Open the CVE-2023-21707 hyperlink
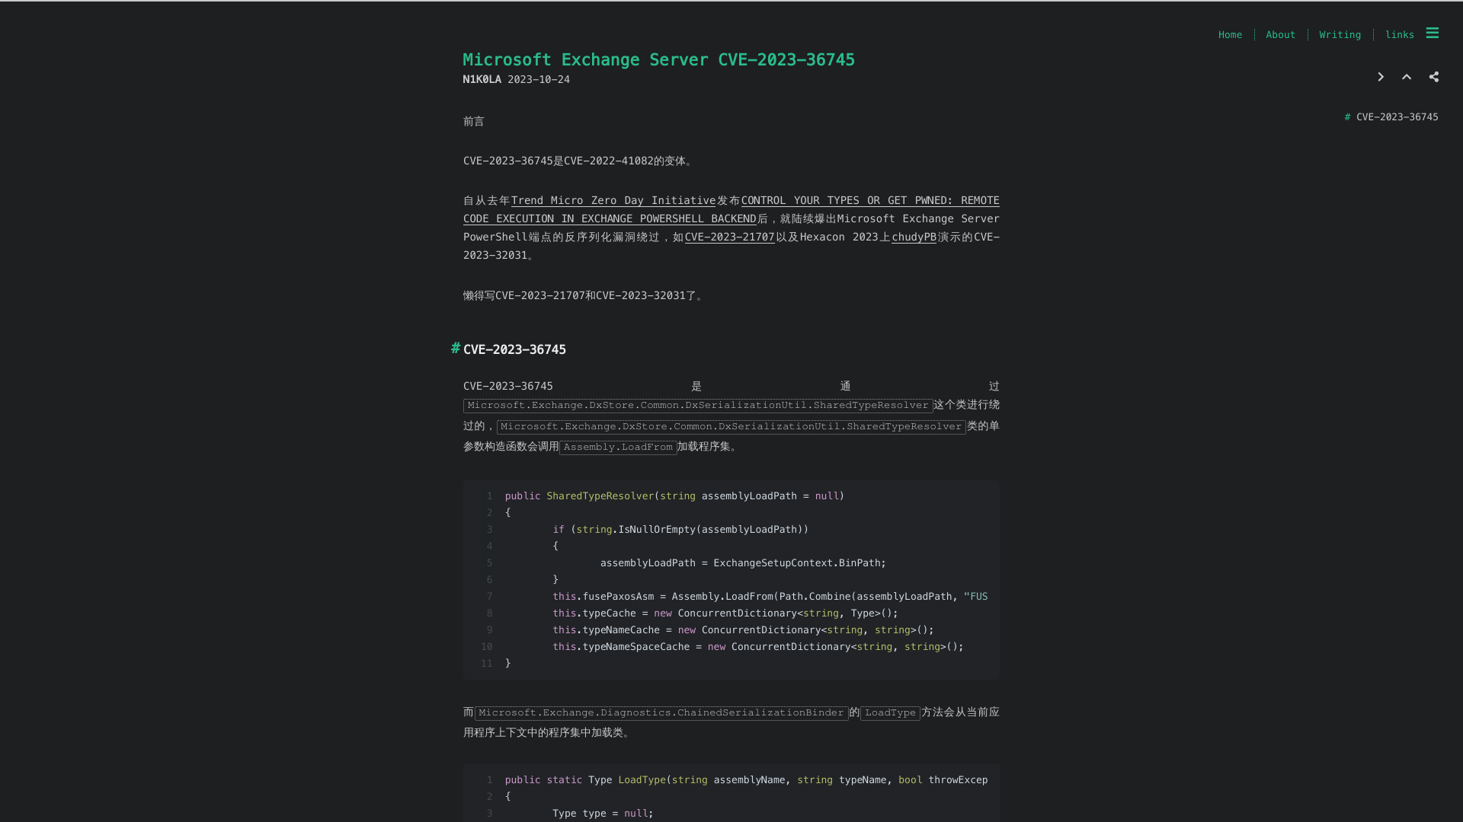This screenshot has height=822, width=1463. pyautogui.click(x=729, y=237)
